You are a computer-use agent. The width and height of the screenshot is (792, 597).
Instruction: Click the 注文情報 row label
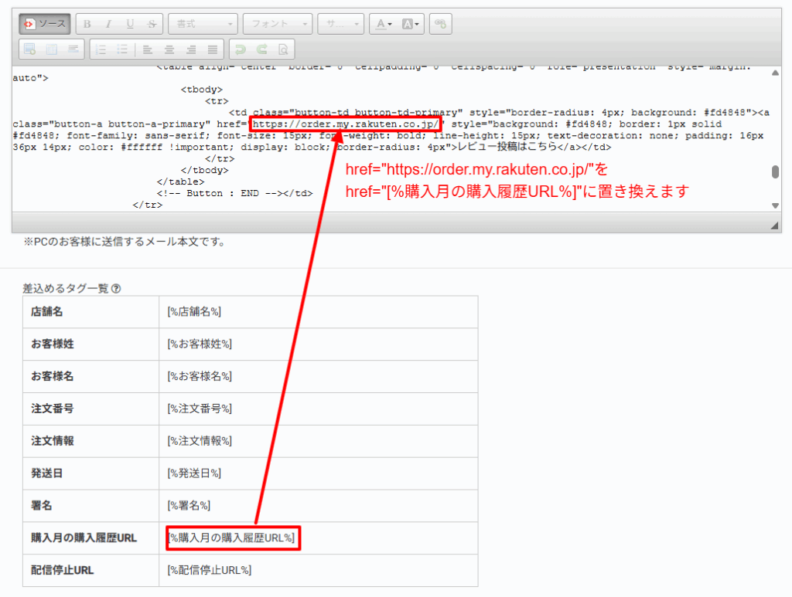click(x=53, y=441)
